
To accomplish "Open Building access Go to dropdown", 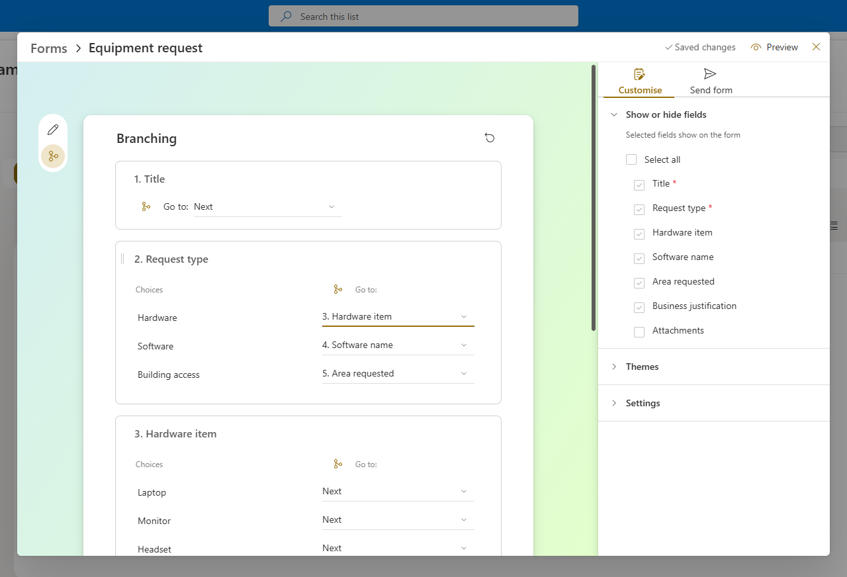I will (398, 374).
